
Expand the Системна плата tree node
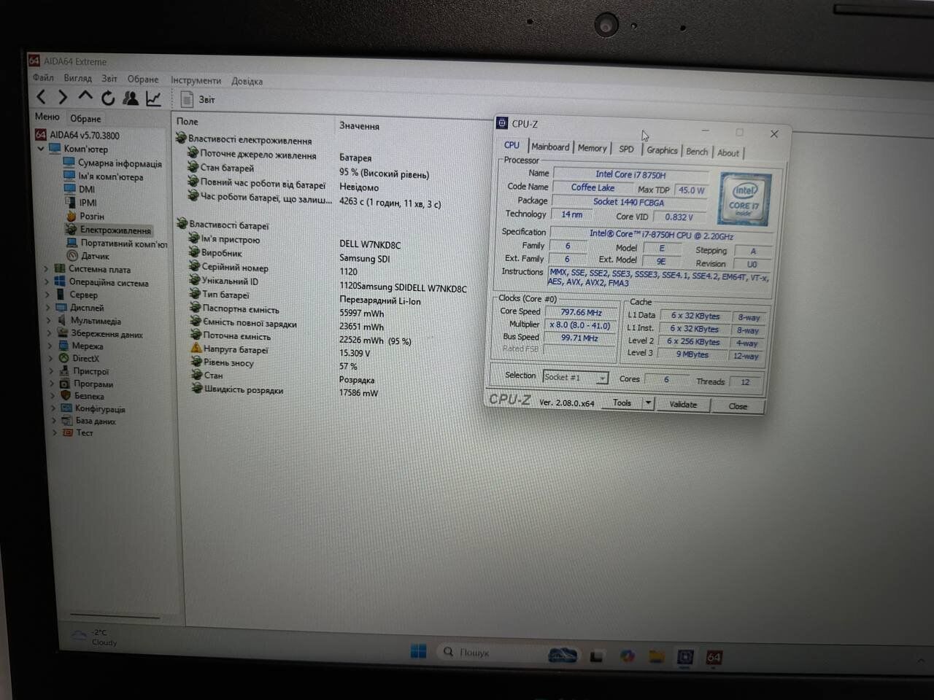click(x=46, y=269)
